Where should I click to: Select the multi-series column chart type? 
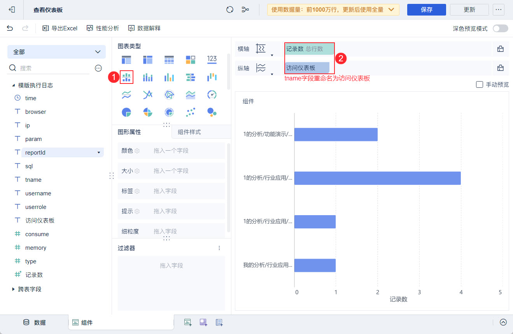point(169,77)
